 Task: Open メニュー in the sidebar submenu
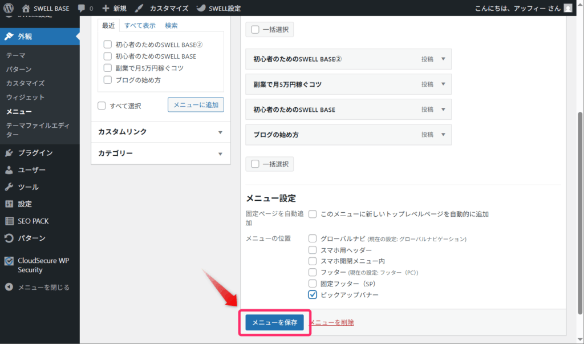pos(19,111)
